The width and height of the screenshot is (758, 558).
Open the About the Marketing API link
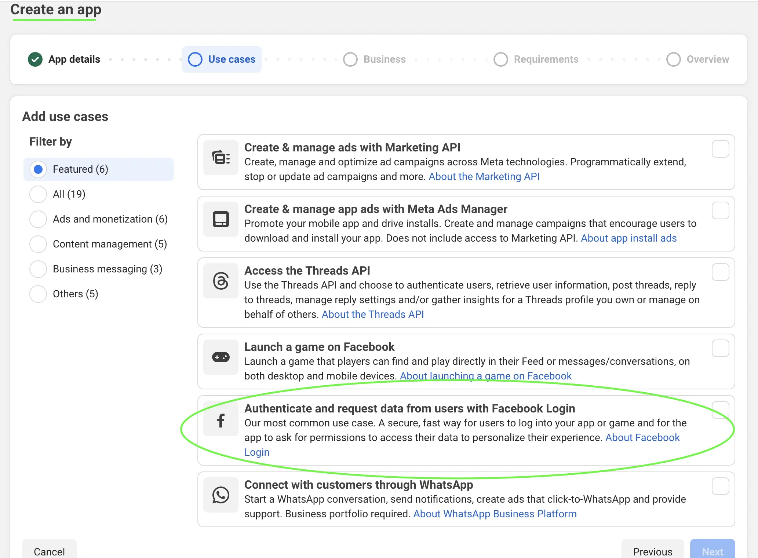click(484, 177)
